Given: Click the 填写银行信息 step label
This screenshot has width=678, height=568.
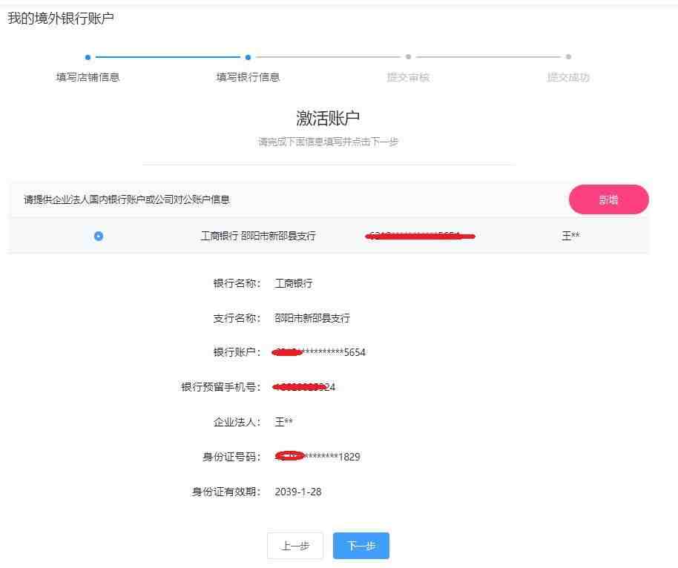Looking at the screenshot, I should click(x=248, y=77).
